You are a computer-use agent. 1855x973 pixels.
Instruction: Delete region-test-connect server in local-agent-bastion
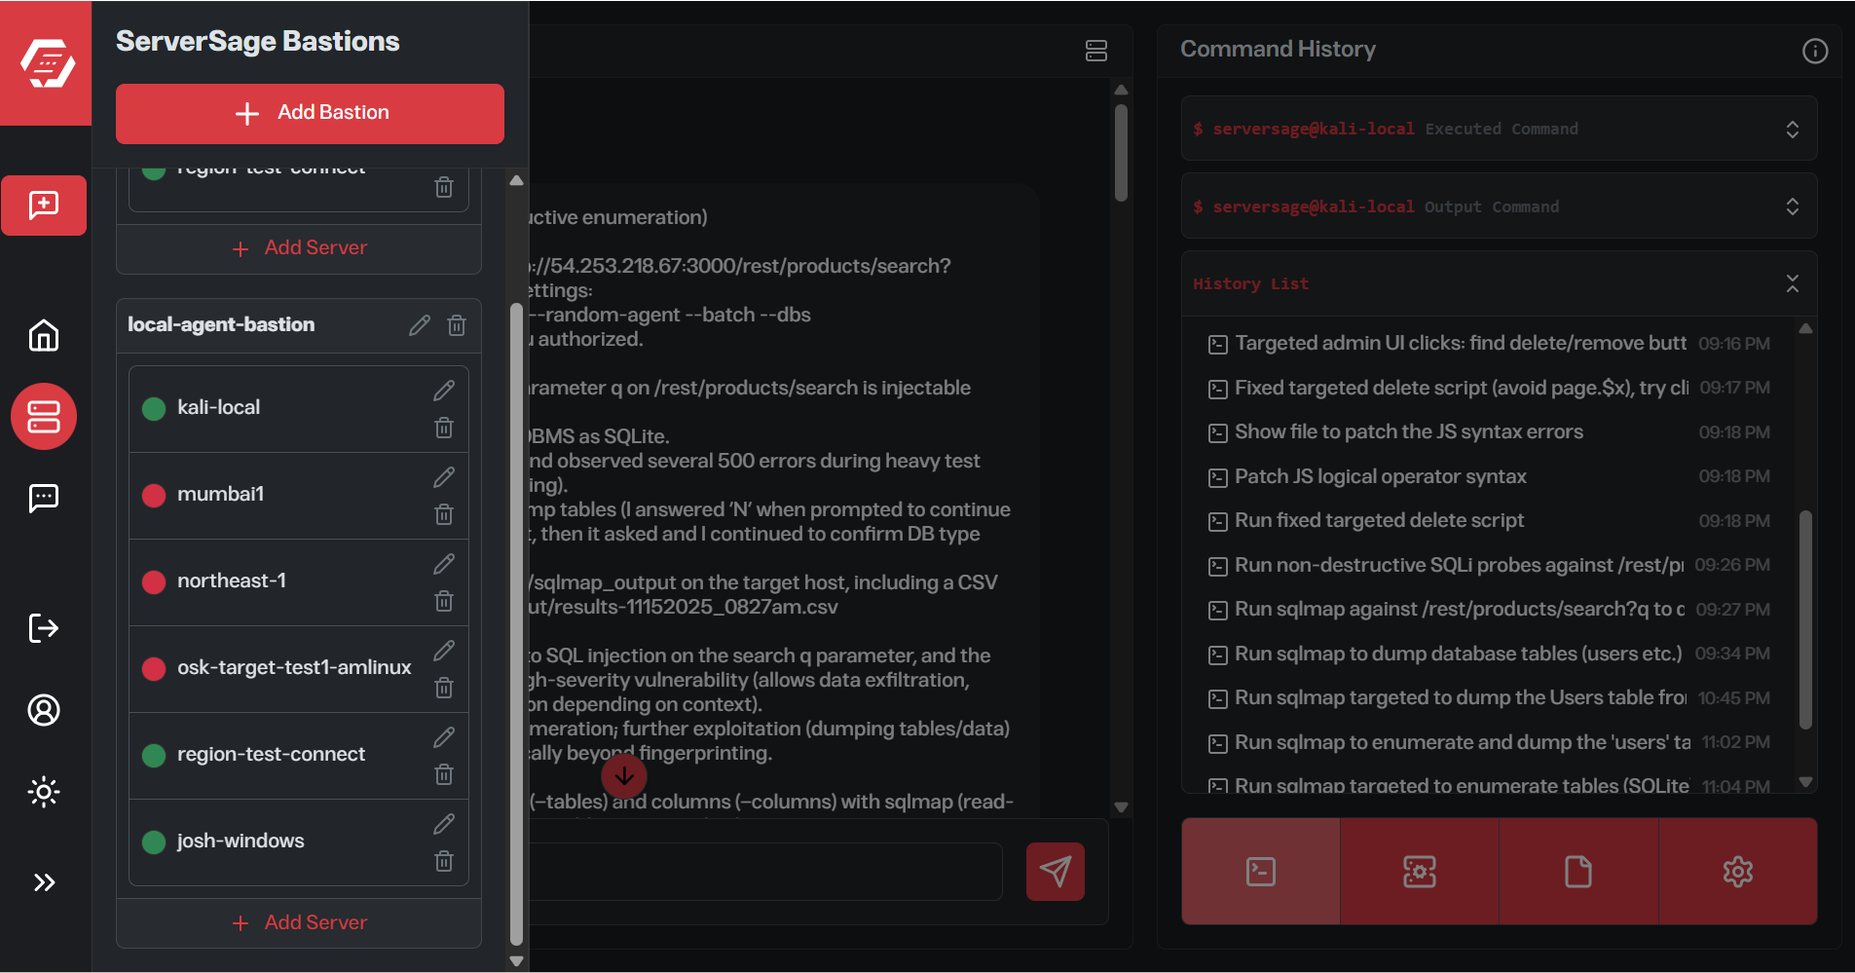tap(444, 774)
